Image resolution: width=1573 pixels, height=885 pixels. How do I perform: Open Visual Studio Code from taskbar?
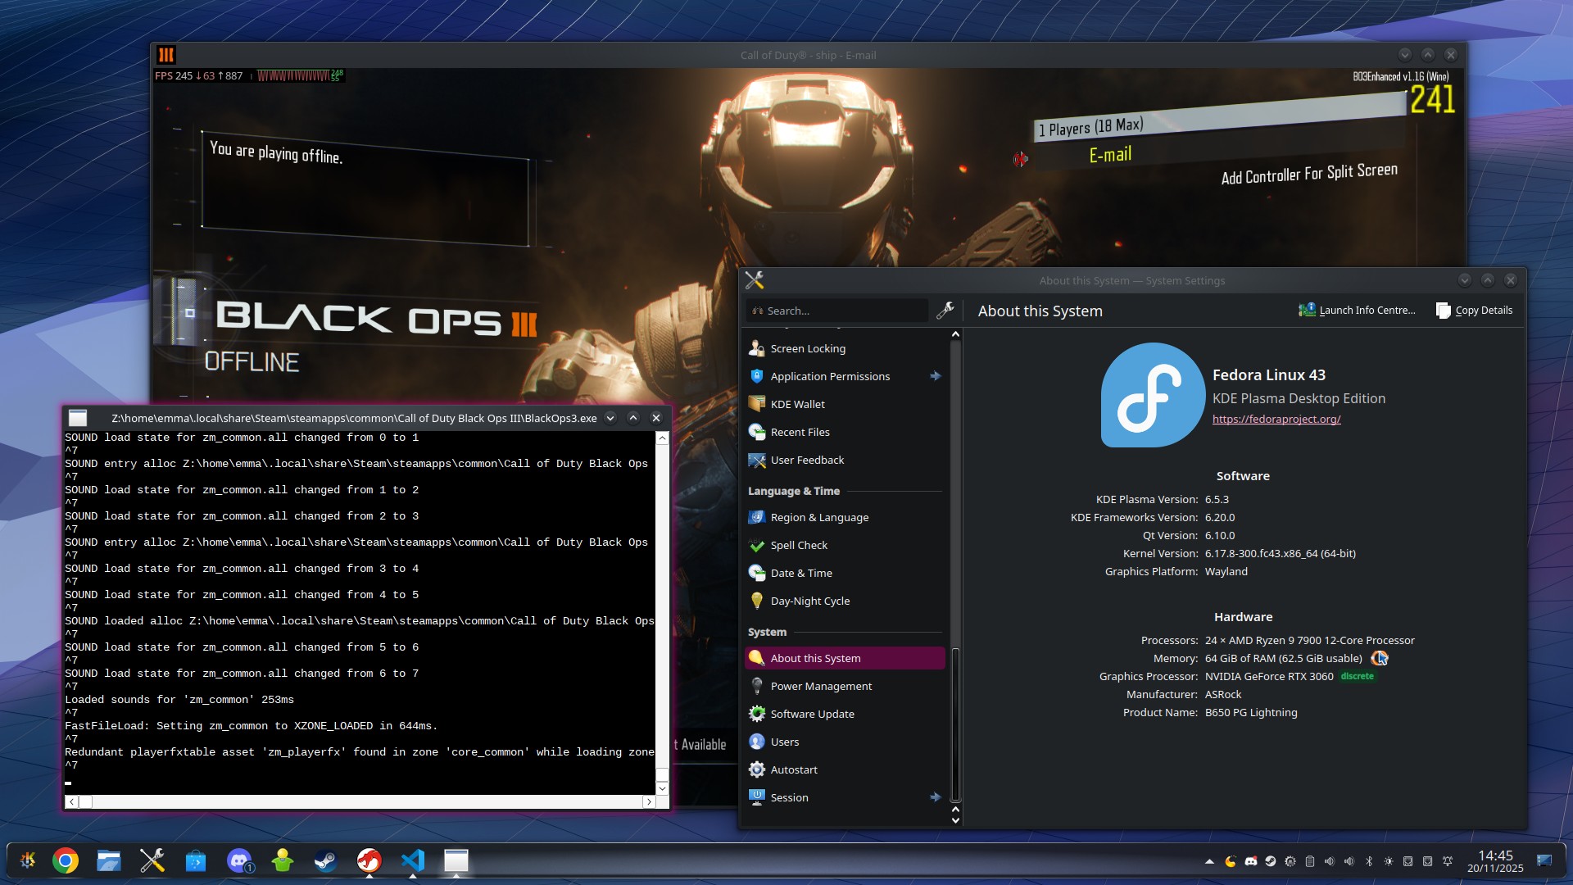click(x=413, y=860)
